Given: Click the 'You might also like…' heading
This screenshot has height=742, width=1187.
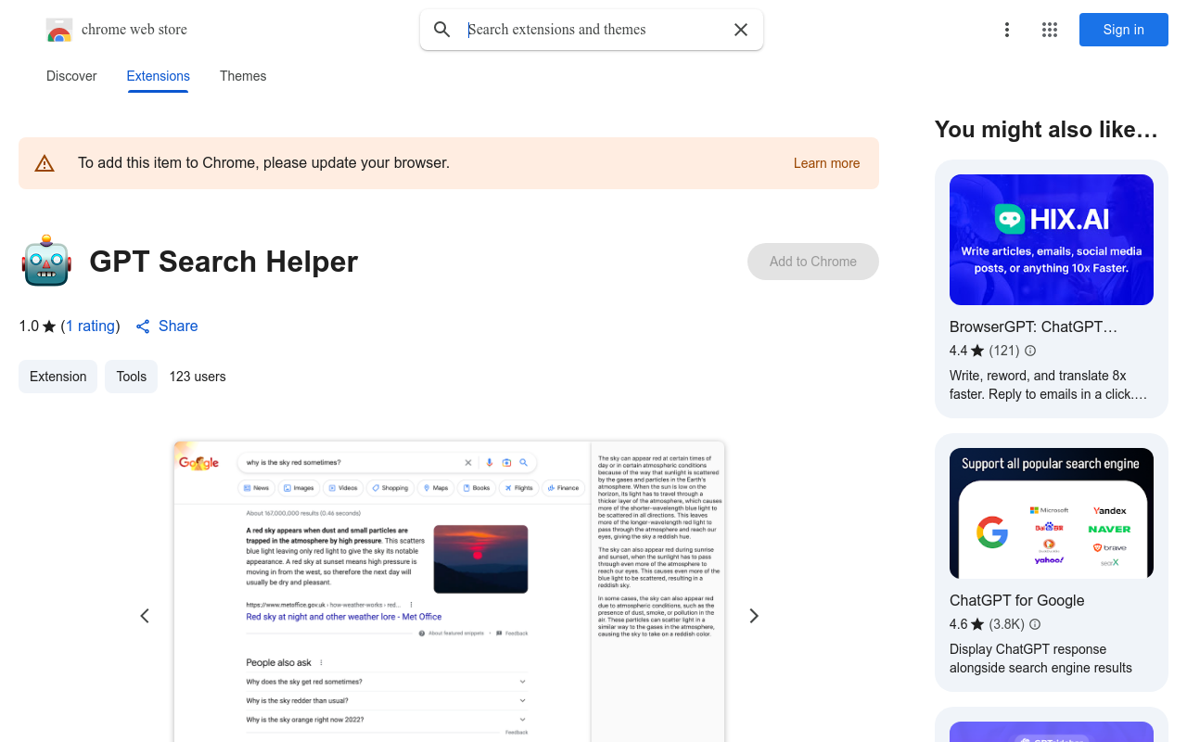Looking at the screenshot, I should [1047, 130].
